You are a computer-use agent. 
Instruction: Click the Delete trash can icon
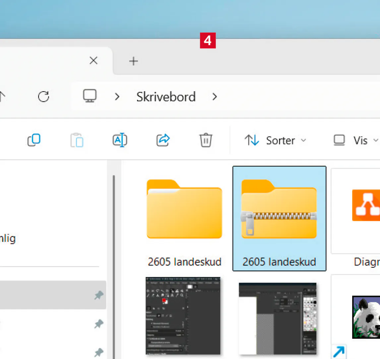click(x=206, y=140)
